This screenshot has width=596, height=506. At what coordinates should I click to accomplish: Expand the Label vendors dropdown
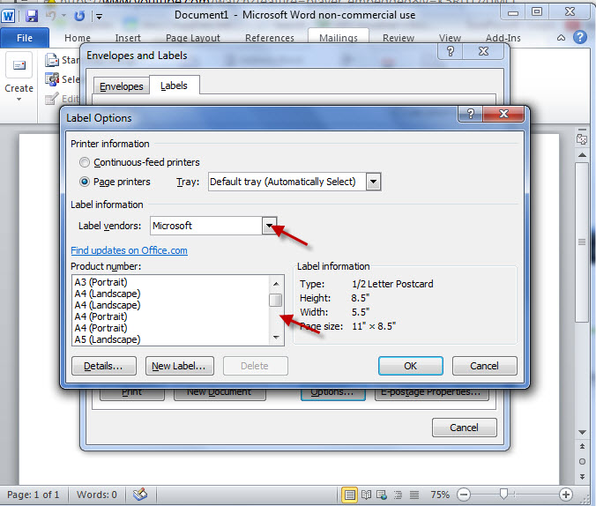(269, 226)
